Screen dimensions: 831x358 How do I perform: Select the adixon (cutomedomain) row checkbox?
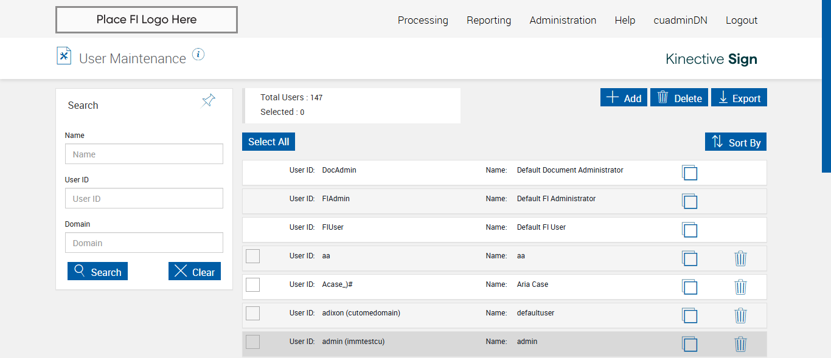252,313
